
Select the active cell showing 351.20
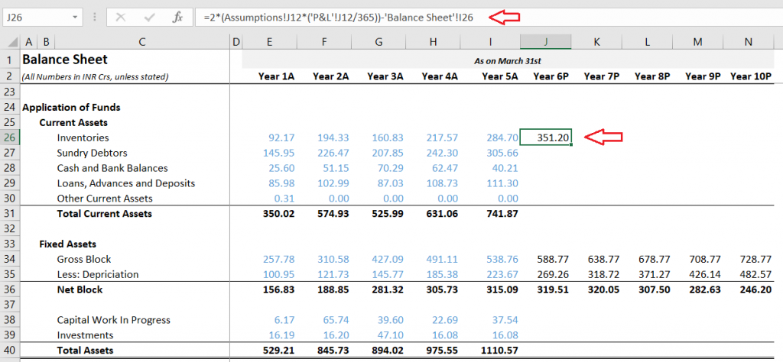click(x=545, y=137)
